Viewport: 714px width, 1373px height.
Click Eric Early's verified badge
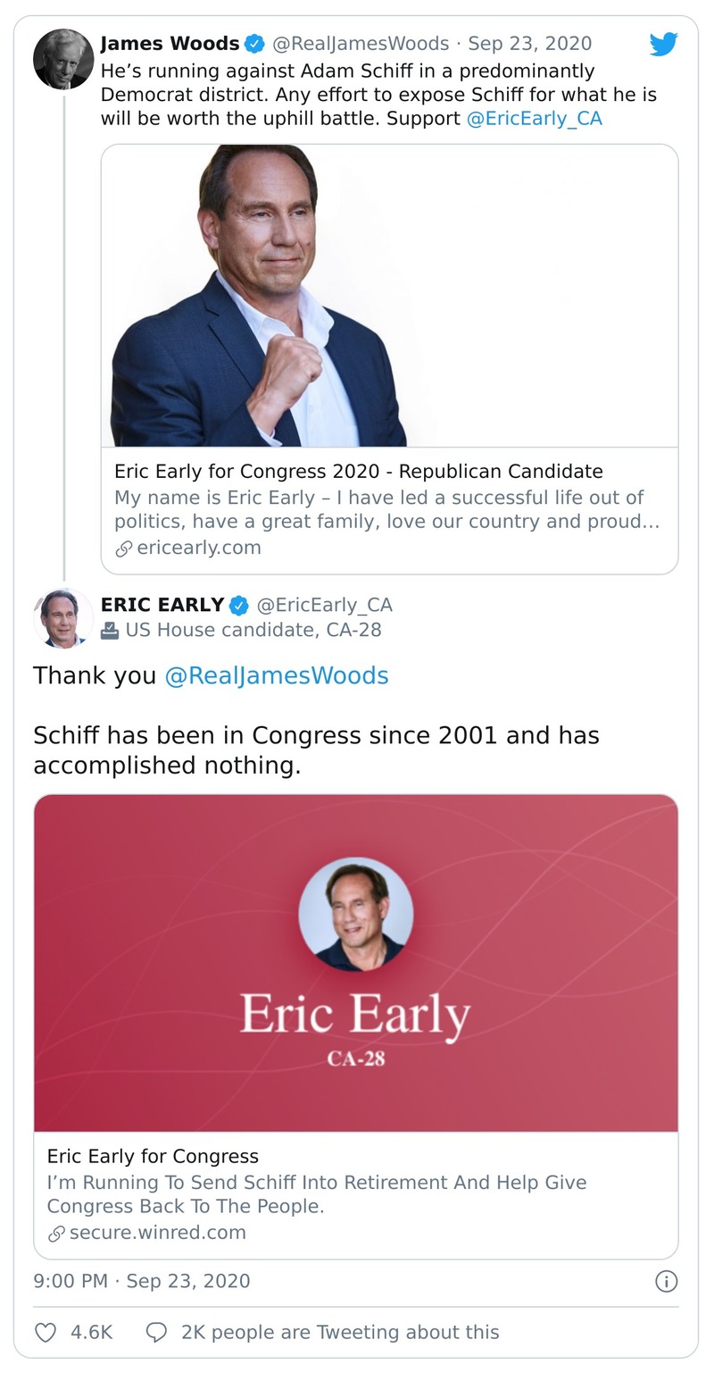point(239,605)
